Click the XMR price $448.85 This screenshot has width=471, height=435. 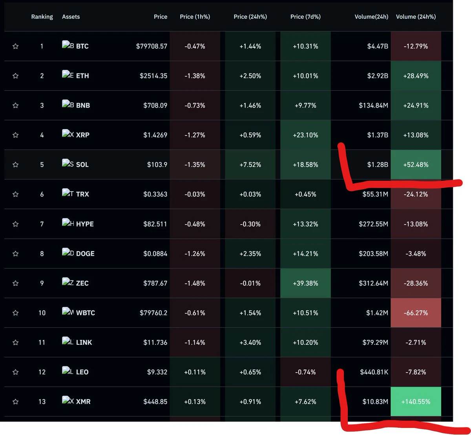click(155, 402)
